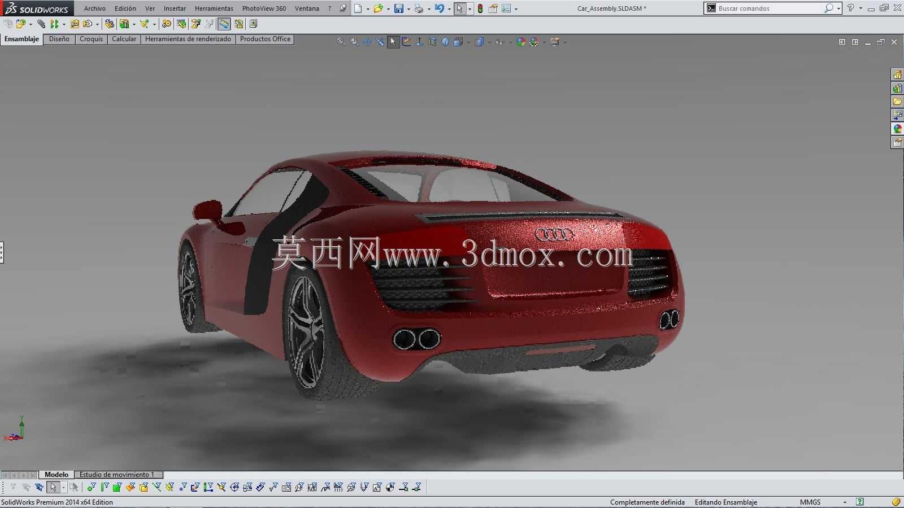
Task: Open the Ventana menu
Action: pyautogui.click(x=307, y=8)
